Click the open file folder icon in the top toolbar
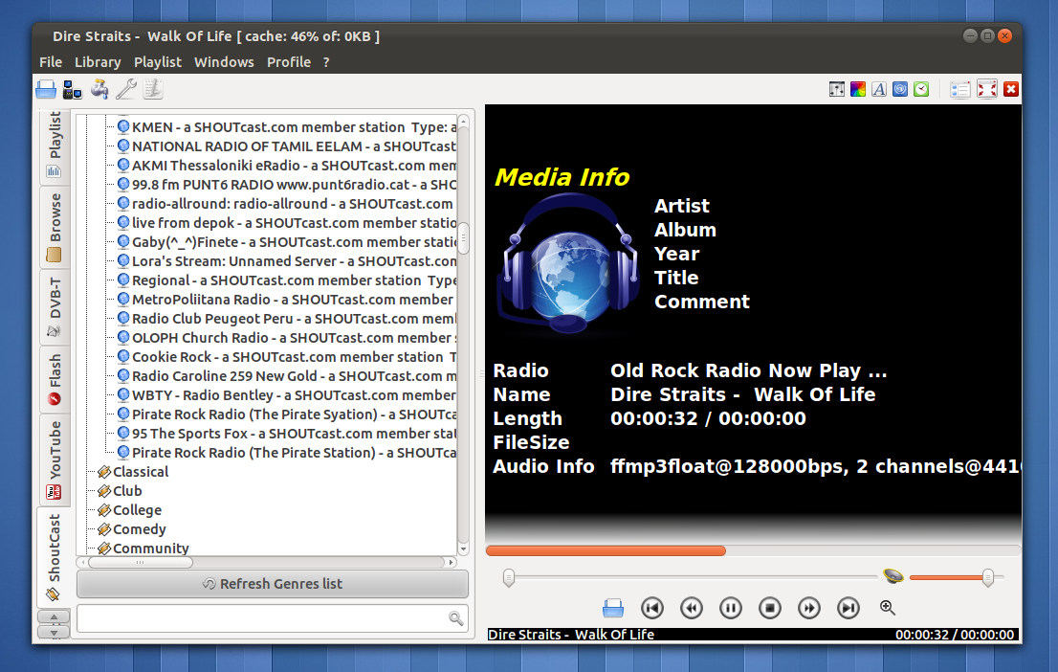This screenshot has height=672, width=1058. pos(46,89)
